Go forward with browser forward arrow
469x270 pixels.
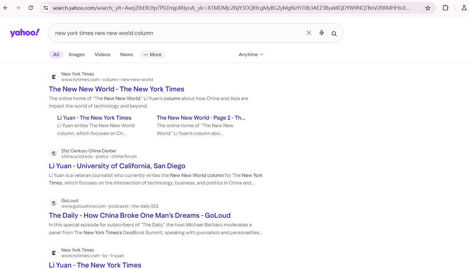pyautogui.click(x=18, y=8)
